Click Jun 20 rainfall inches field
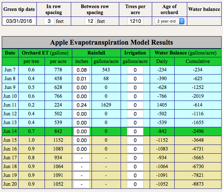Screen dimensions: 223x192 [x=82, y=184]
